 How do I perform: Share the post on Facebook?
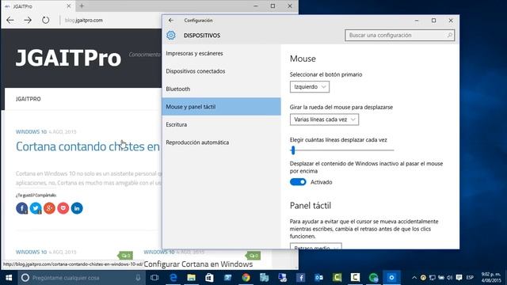coord(21,208)
